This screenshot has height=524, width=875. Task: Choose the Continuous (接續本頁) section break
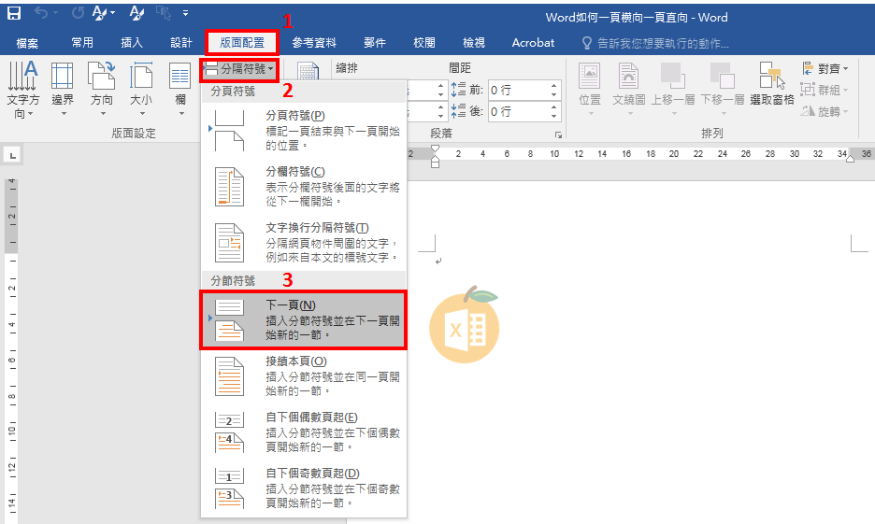click(x=303, y=375)
